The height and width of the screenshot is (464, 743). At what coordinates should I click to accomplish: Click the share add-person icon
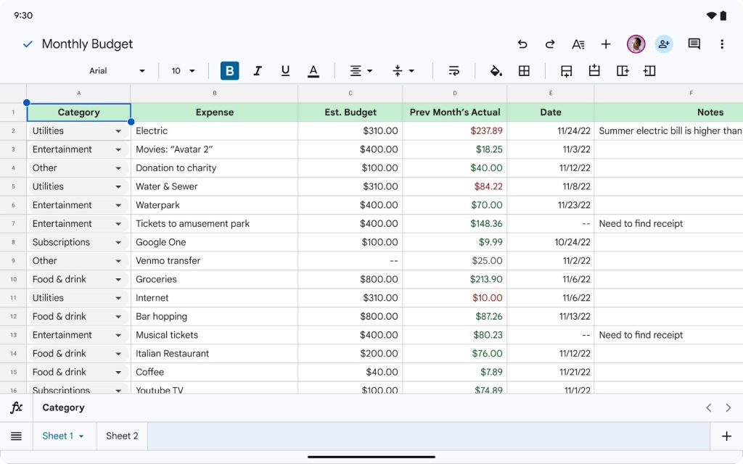coord(664,44)
